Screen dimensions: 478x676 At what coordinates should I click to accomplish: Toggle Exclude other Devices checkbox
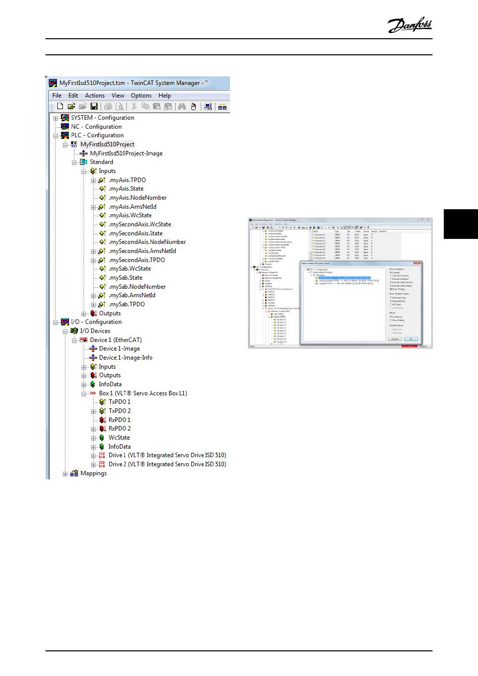coord(391,283)
